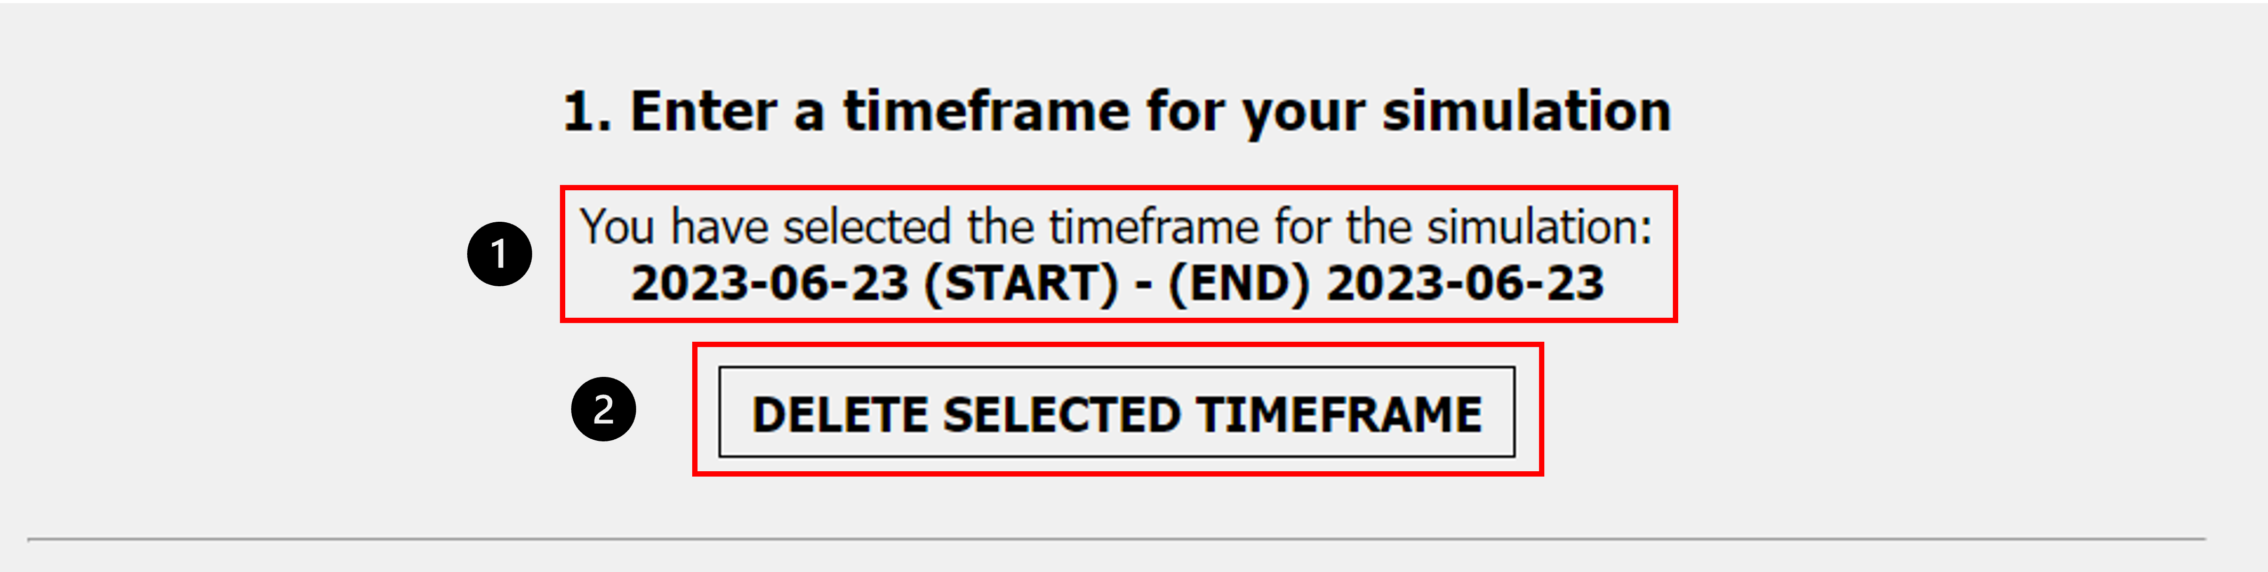The image size is (2268, 572).
Task: Click the "You have selected the timeframe" message line
Action: point(1116,227)
